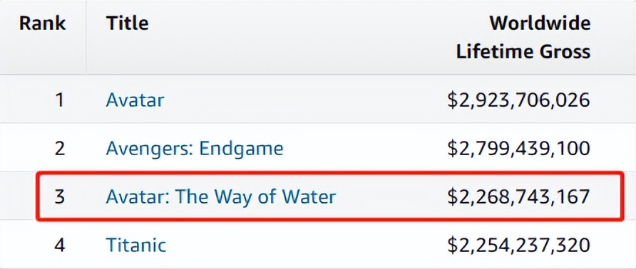Sort by the Title column header

click(128, 23)
